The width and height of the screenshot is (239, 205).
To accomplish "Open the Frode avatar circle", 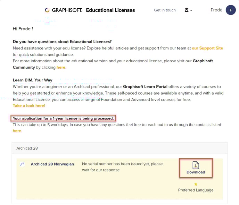I will coord(231,10).
